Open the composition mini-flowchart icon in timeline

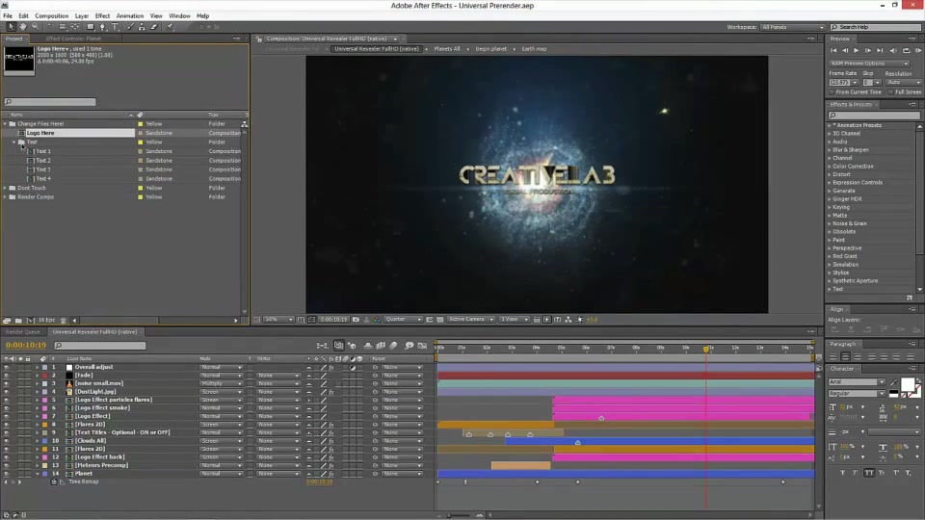(322, 346)
